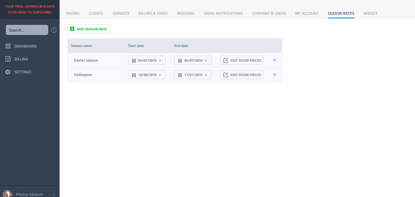Delete the Easter season row with X
415x197 pixels.
[x=275, y=60]
